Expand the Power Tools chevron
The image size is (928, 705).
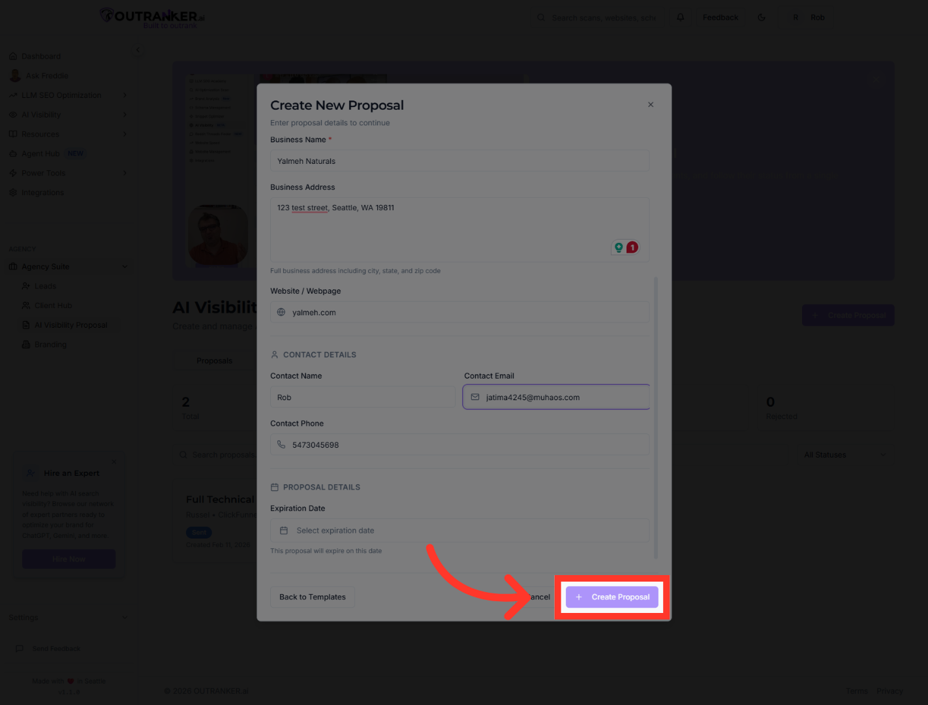(125, 173)
